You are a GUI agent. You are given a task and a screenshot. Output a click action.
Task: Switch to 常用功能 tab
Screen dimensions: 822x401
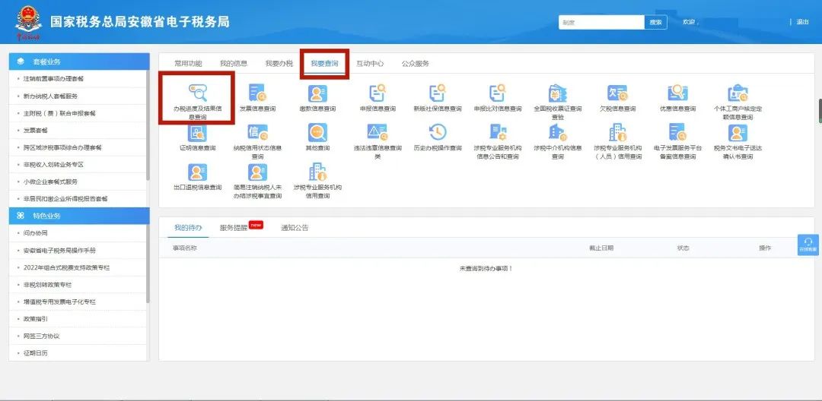point(188,63)
